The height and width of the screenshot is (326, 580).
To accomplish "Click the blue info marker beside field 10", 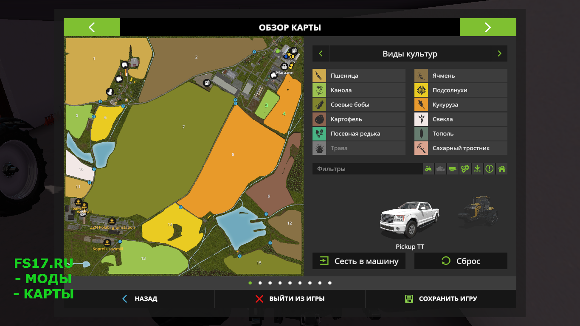I will [94, 169].
